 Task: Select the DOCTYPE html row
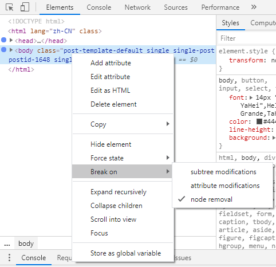click(36, 21)
